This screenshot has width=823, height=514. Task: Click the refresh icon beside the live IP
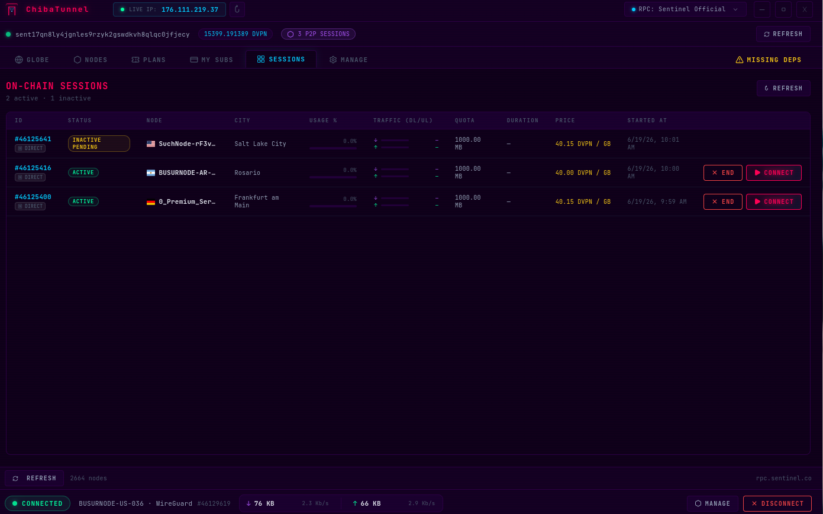[237, 9]
